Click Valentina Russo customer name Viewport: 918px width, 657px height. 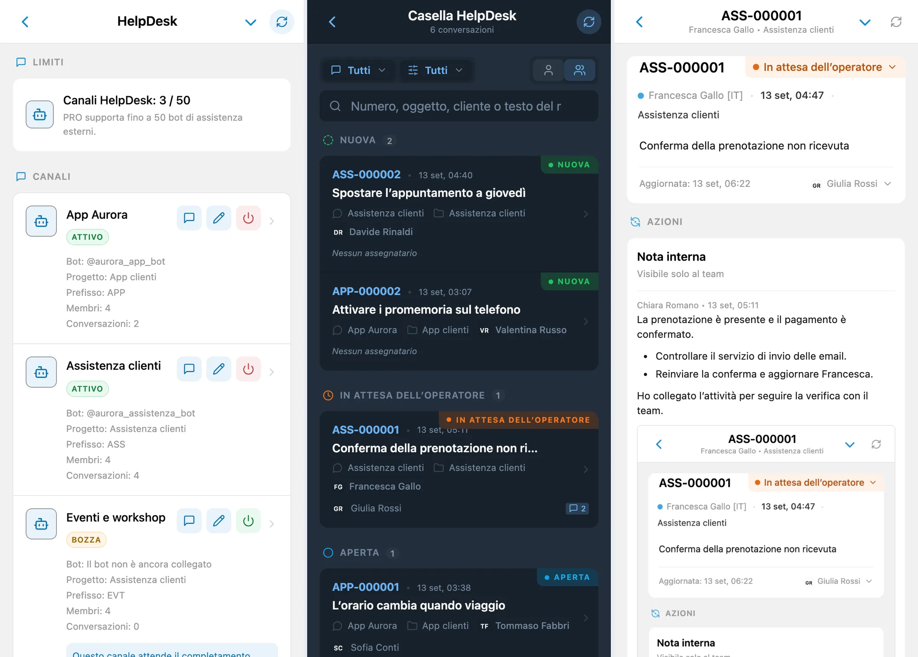531,330
